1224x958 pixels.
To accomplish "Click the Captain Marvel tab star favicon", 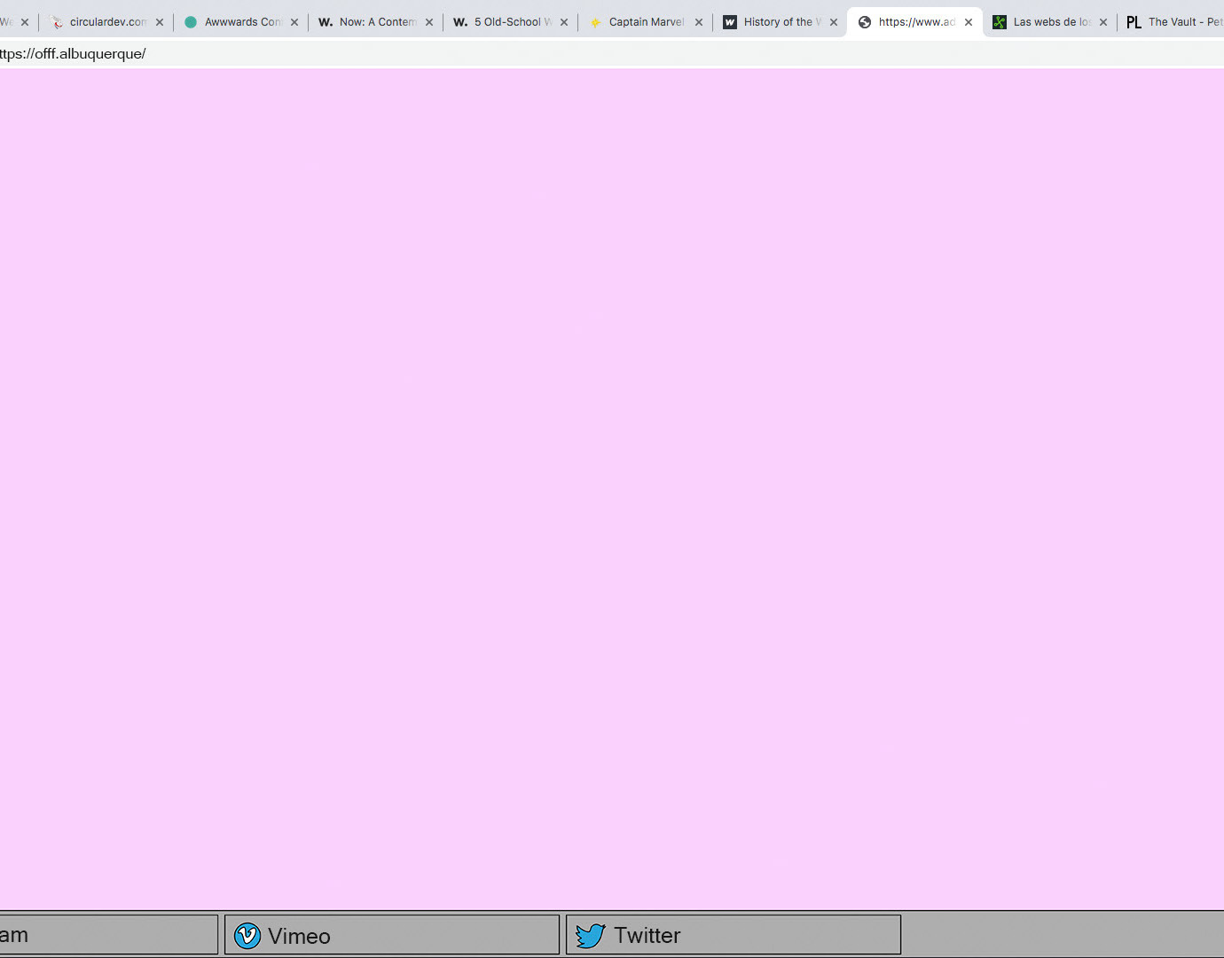I will 595,22.
